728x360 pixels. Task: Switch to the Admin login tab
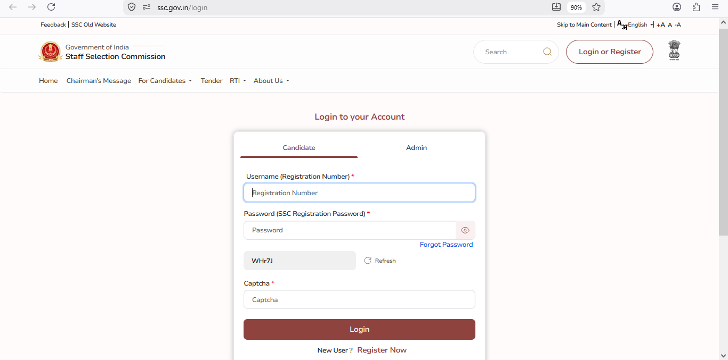416,148
